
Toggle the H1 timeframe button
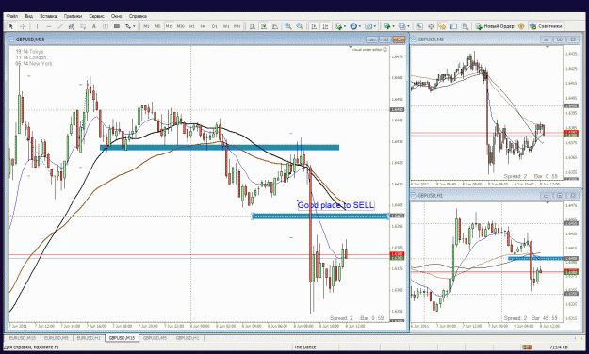(191, 26)
